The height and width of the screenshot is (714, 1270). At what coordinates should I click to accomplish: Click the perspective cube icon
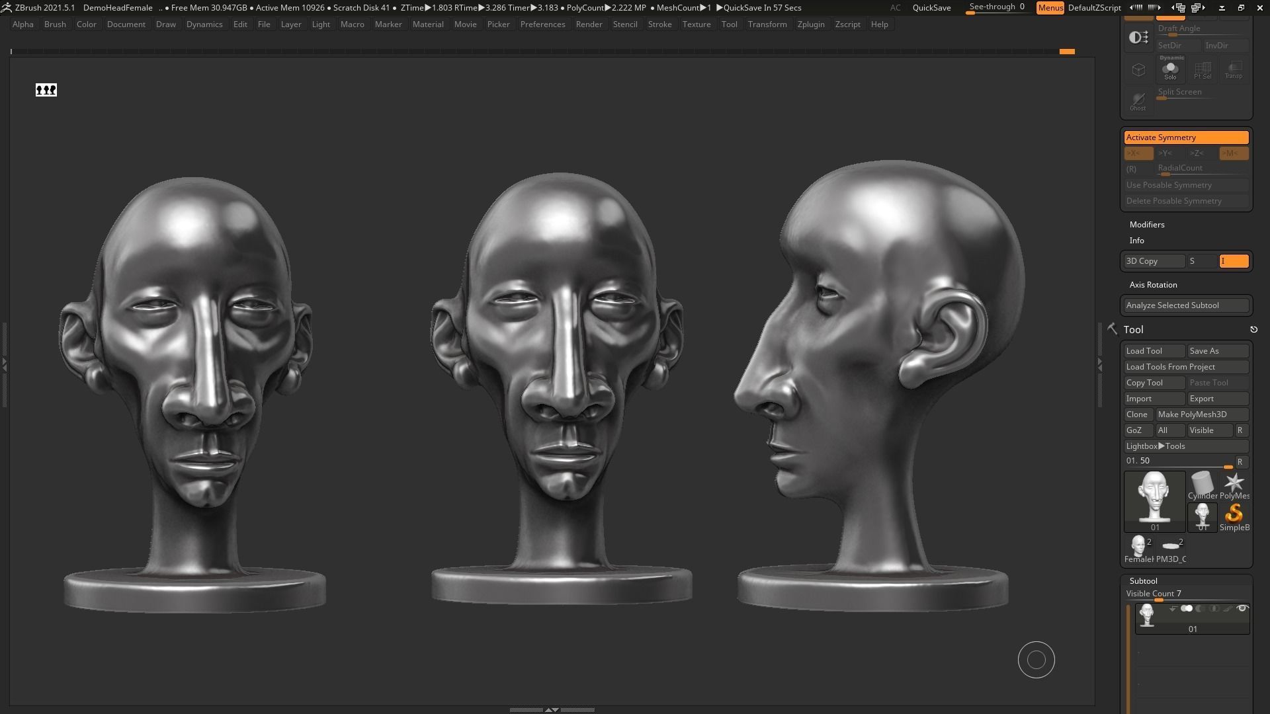click(x=1138, y=69)
